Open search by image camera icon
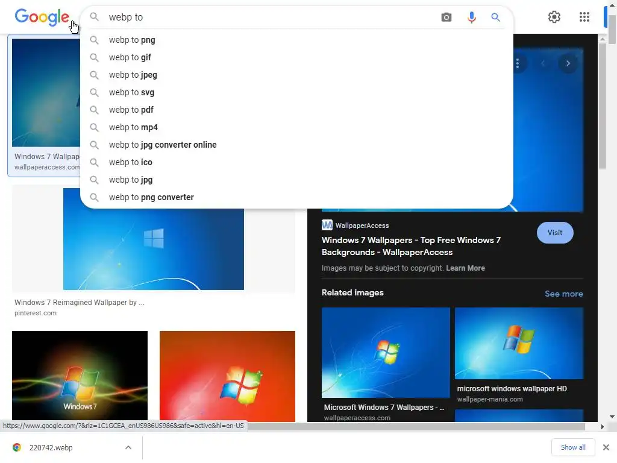Image resolution: width=617 pixels, height=463 pixels. point(446,17)
